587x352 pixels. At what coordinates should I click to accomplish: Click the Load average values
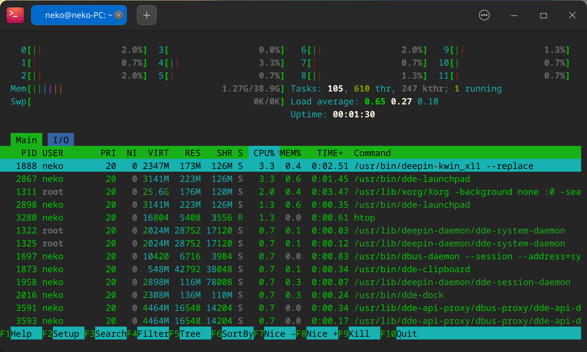pyautogui.click(x=401, y=101)
